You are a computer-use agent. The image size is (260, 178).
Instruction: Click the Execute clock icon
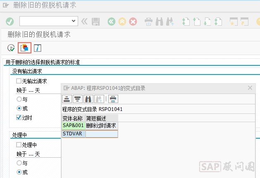pos(11,48)
